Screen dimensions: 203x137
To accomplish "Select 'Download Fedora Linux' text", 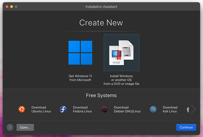I will click(x=82, y=109).
